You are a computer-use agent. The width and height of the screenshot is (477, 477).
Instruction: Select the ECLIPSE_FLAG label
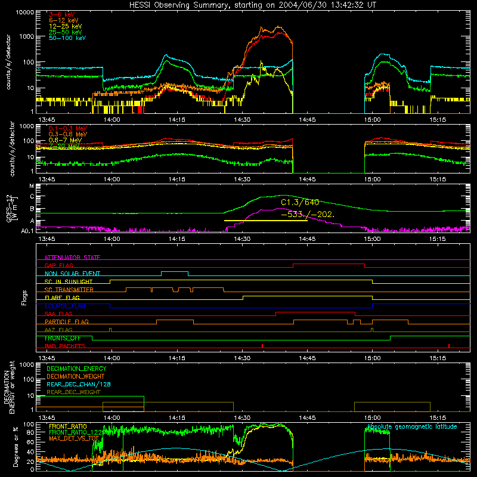pos(65,306)
